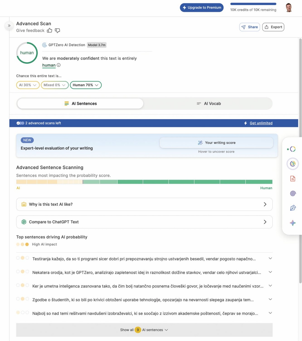Click Upgrade to Premium button

(x=202, y=8)
